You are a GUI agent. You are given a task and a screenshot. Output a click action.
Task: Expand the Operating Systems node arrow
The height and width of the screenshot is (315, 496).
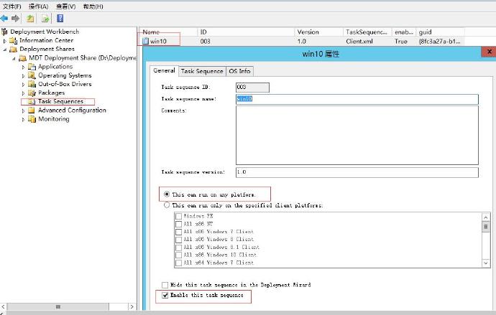(x=23, y=76)
